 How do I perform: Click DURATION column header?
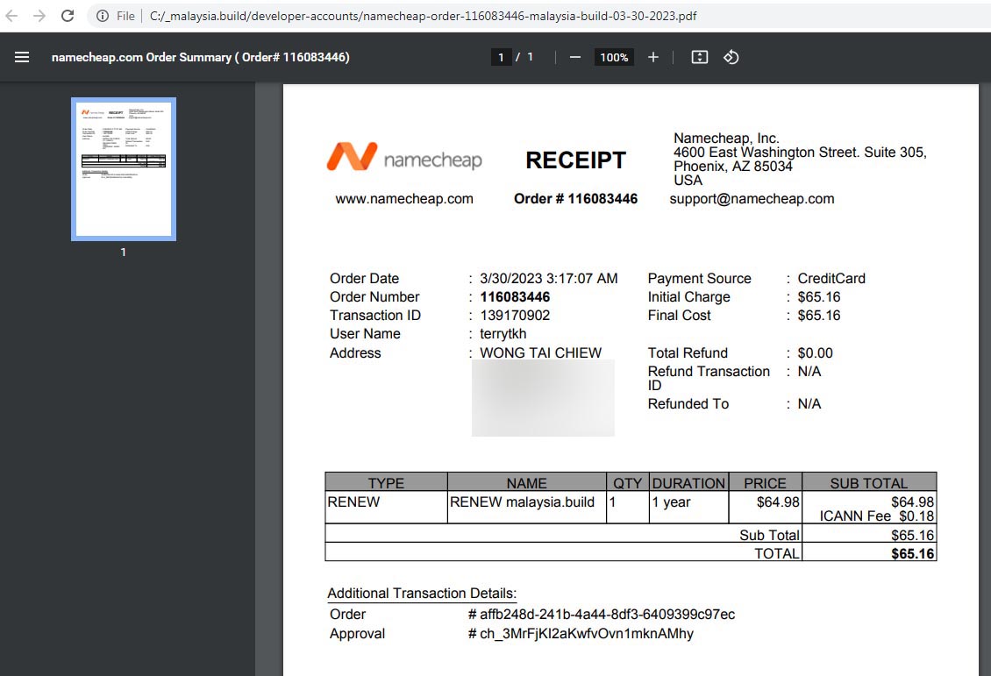(689, 483)
